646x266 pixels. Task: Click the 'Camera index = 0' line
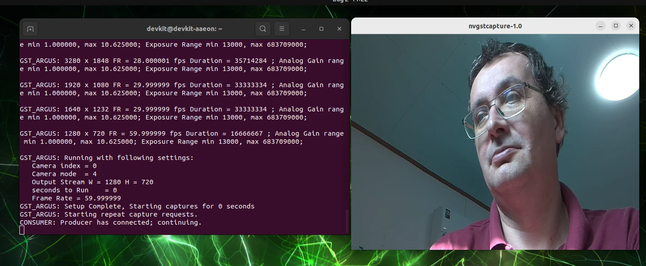click(64, 166)
